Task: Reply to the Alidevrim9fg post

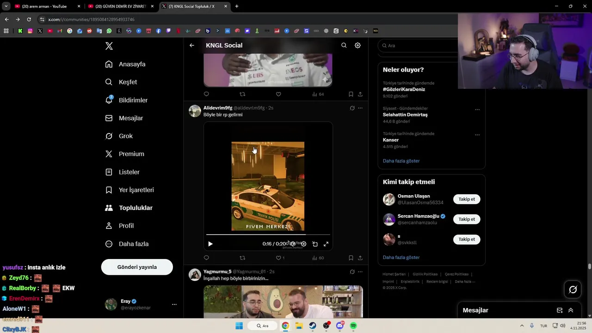Action: 206,258
